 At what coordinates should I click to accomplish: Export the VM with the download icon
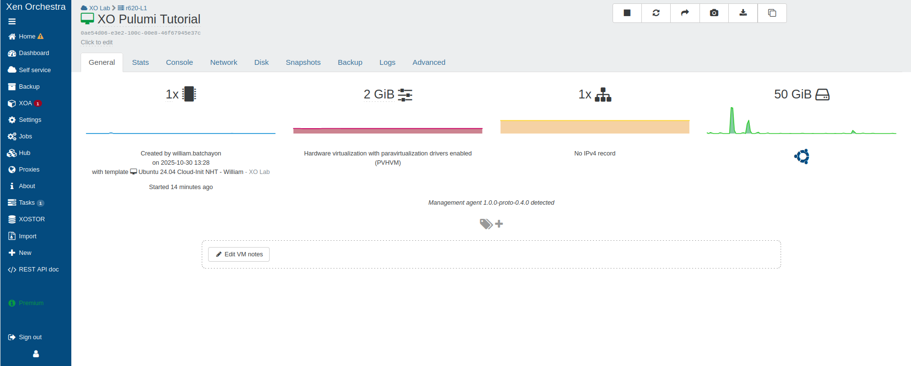(x=743, y=13)
